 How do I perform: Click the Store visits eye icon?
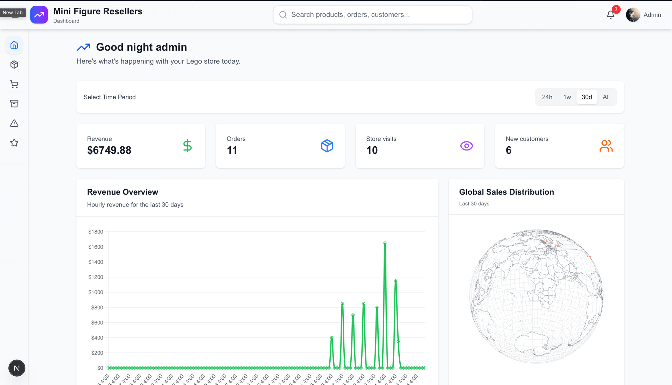click(466, 146)
